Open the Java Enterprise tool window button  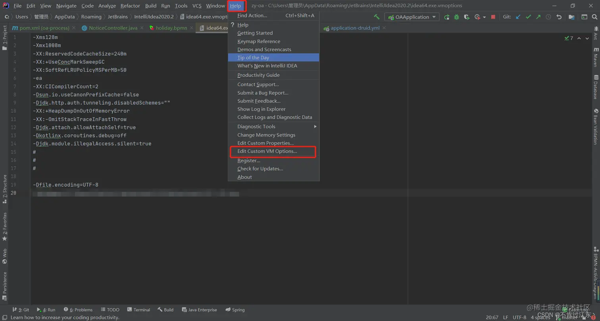pos(200,310)
